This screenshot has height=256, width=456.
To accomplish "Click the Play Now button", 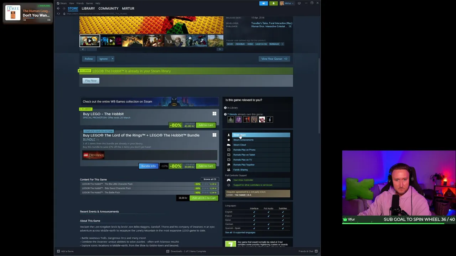I will 91,81.
